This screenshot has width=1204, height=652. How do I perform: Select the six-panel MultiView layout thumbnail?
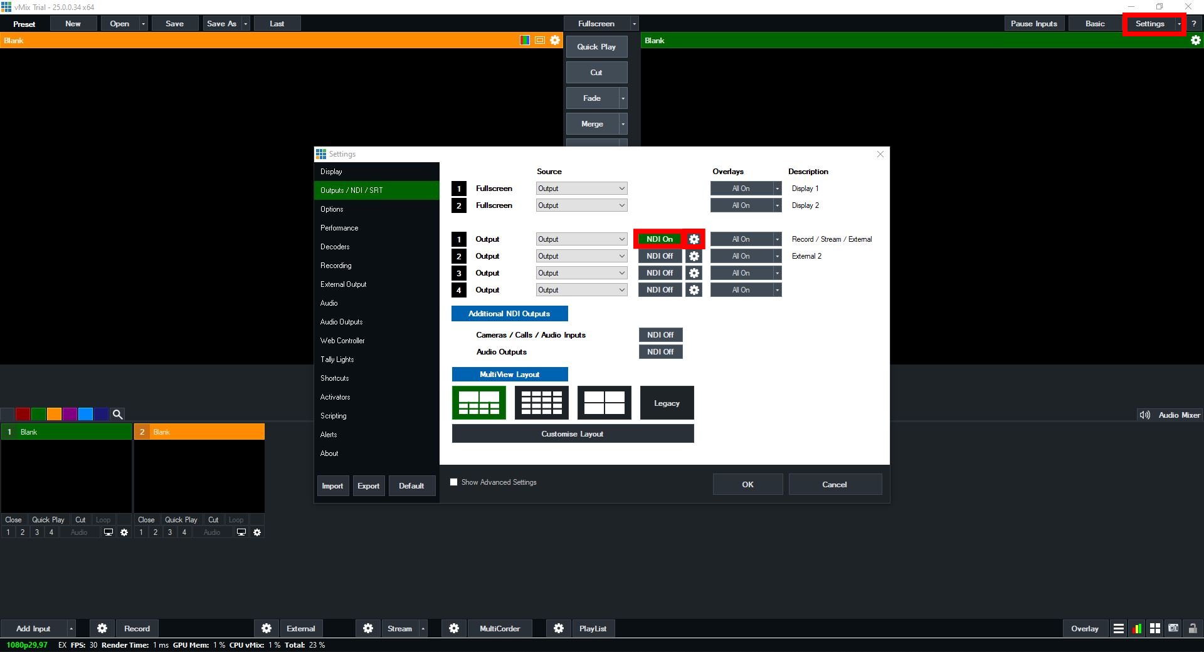click(479, 403)
